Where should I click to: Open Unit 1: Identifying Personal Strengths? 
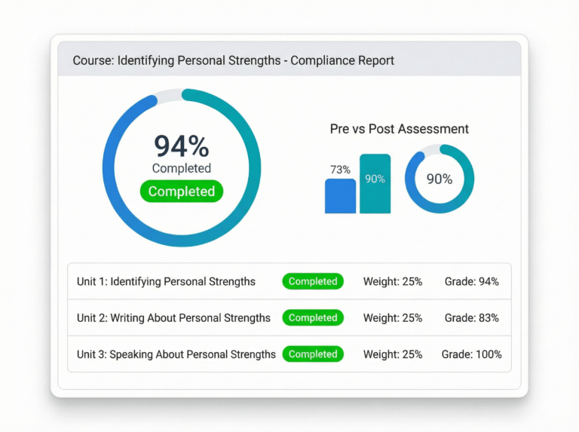166,281
